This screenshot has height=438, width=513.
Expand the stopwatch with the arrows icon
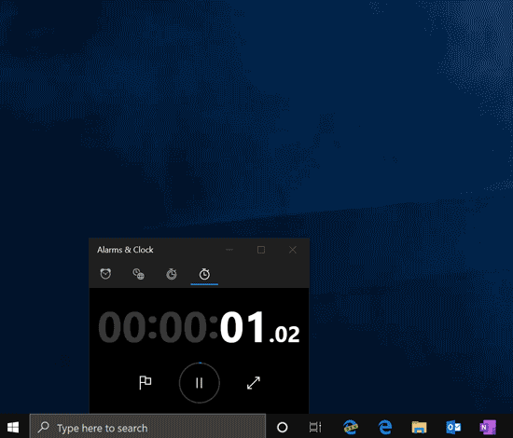tap(254, 383)
